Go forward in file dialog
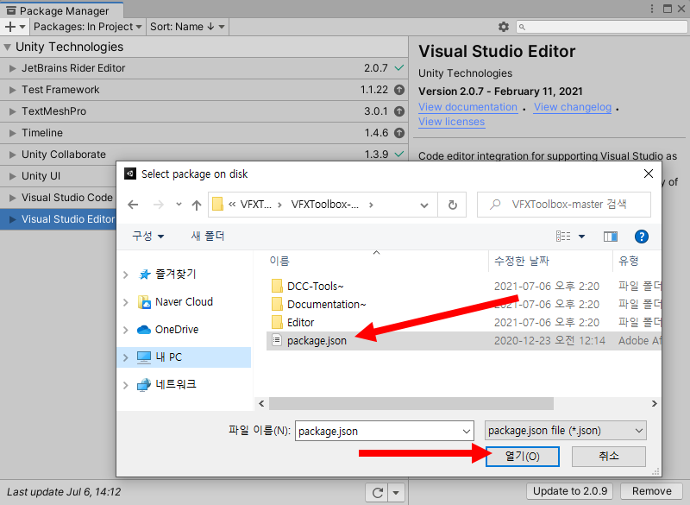 [x=159, y=205]
